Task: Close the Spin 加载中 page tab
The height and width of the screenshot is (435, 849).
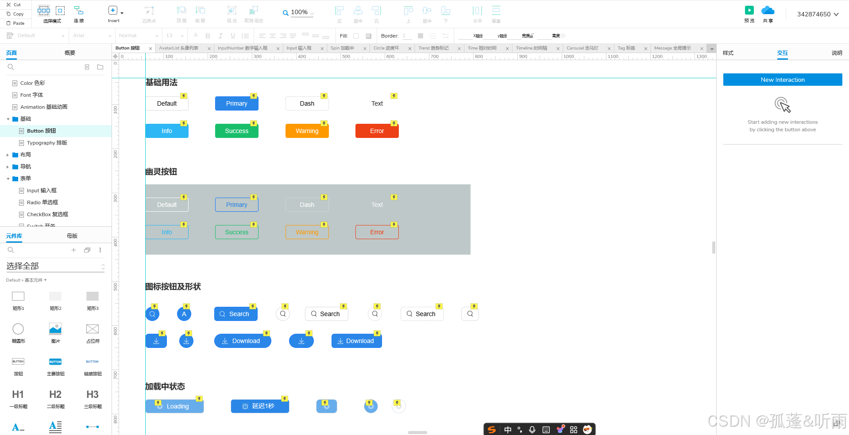Action: 365,49
